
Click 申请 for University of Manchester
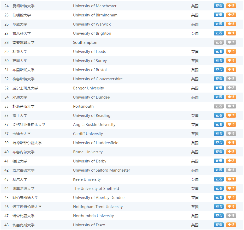(x=231, y=6)
